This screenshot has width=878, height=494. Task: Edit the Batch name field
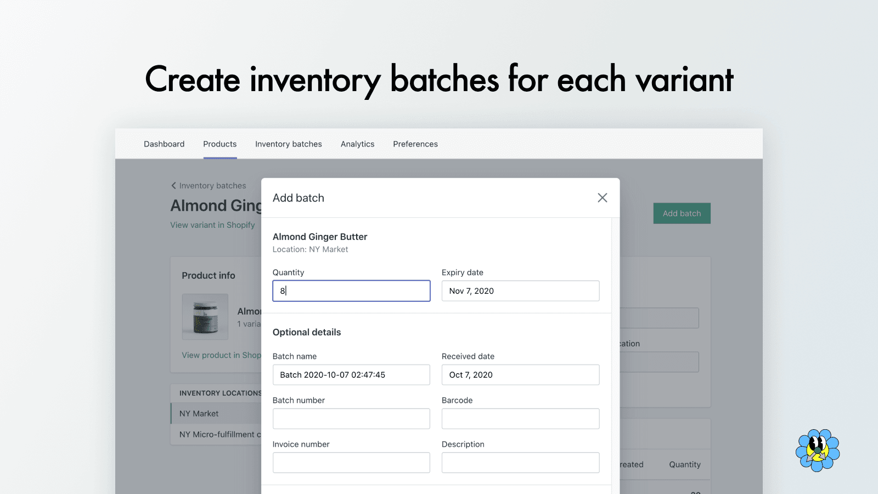point(351,375)
